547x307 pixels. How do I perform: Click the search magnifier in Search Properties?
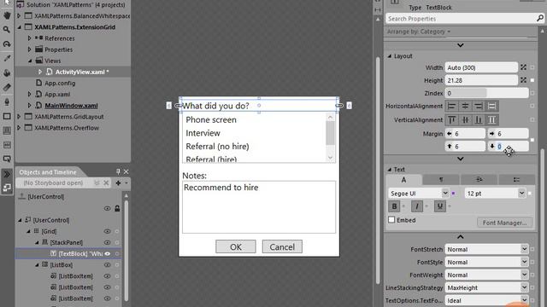(539, 18)
